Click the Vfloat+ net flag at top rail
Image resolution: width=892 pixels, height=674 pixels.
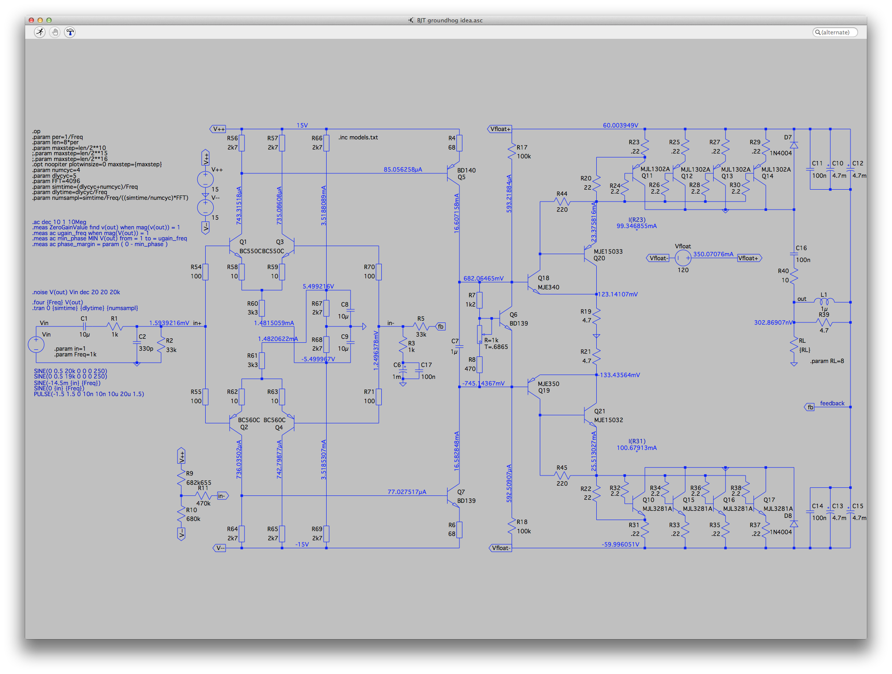coord(500,129)
